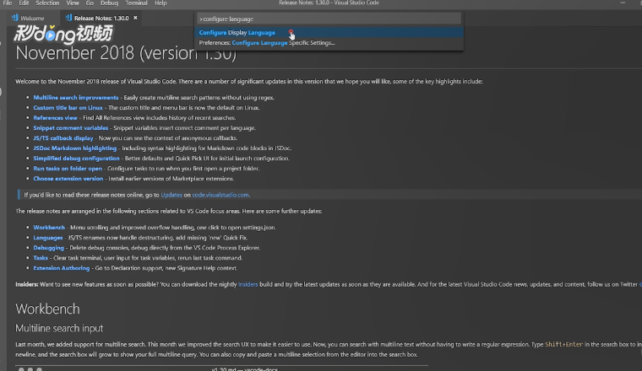Open JSDoc Markdown highlighting link
Viewport: 642px width, 371px height.
[75, 148]
